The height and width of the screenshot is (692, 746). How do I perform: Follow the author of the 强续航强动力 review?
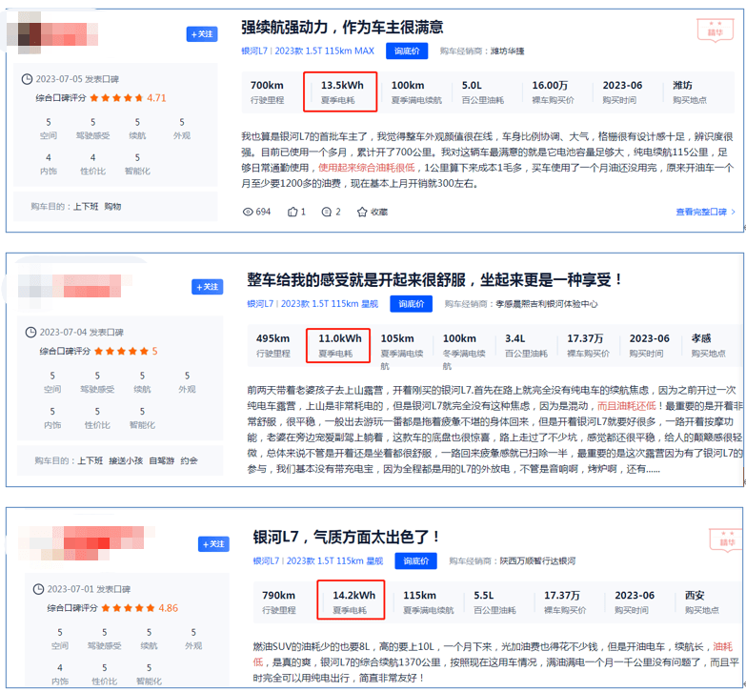coord(202,34)
